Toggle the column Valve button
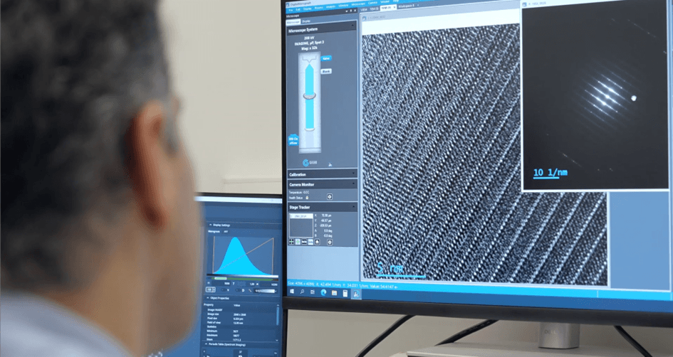This screenshot has height=357, width=673. 326,58
